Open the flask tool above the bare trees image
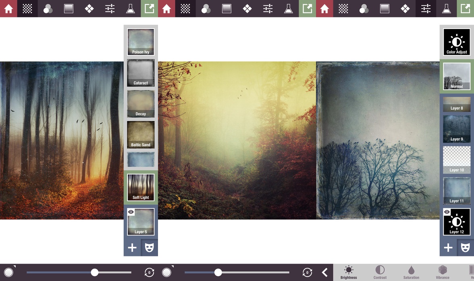 click(446, 8)
